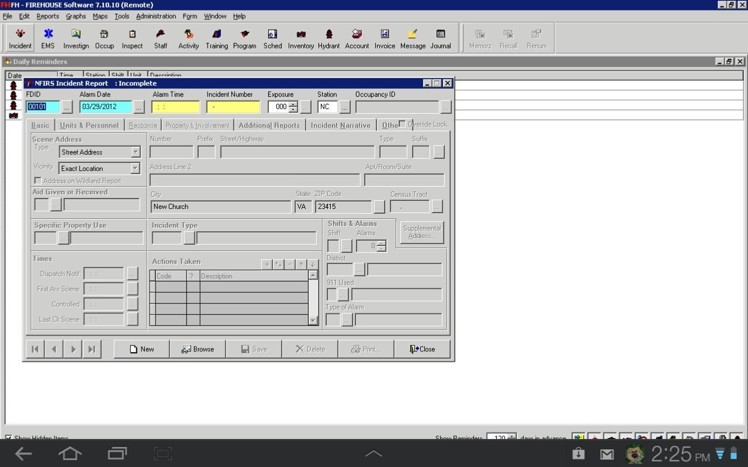Open the Incident module
The image size is (748, 467).
pyautogui.click(x=19, y=38)
